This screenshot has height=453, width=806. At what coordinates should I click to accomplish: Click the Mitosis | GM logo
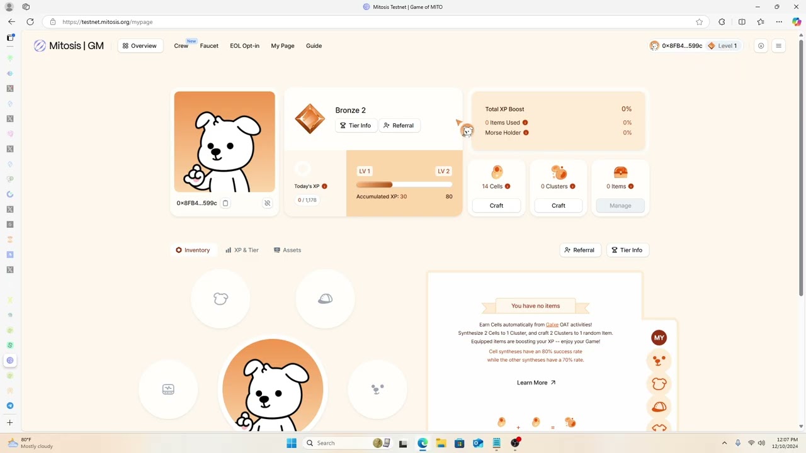tap(69, 46)
